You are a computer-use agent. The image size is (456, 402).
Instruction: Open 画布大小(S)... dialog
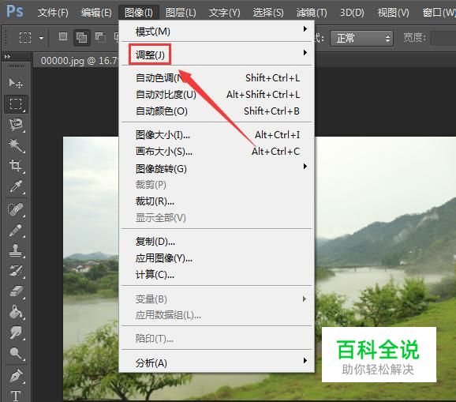(x=217, y=152)
